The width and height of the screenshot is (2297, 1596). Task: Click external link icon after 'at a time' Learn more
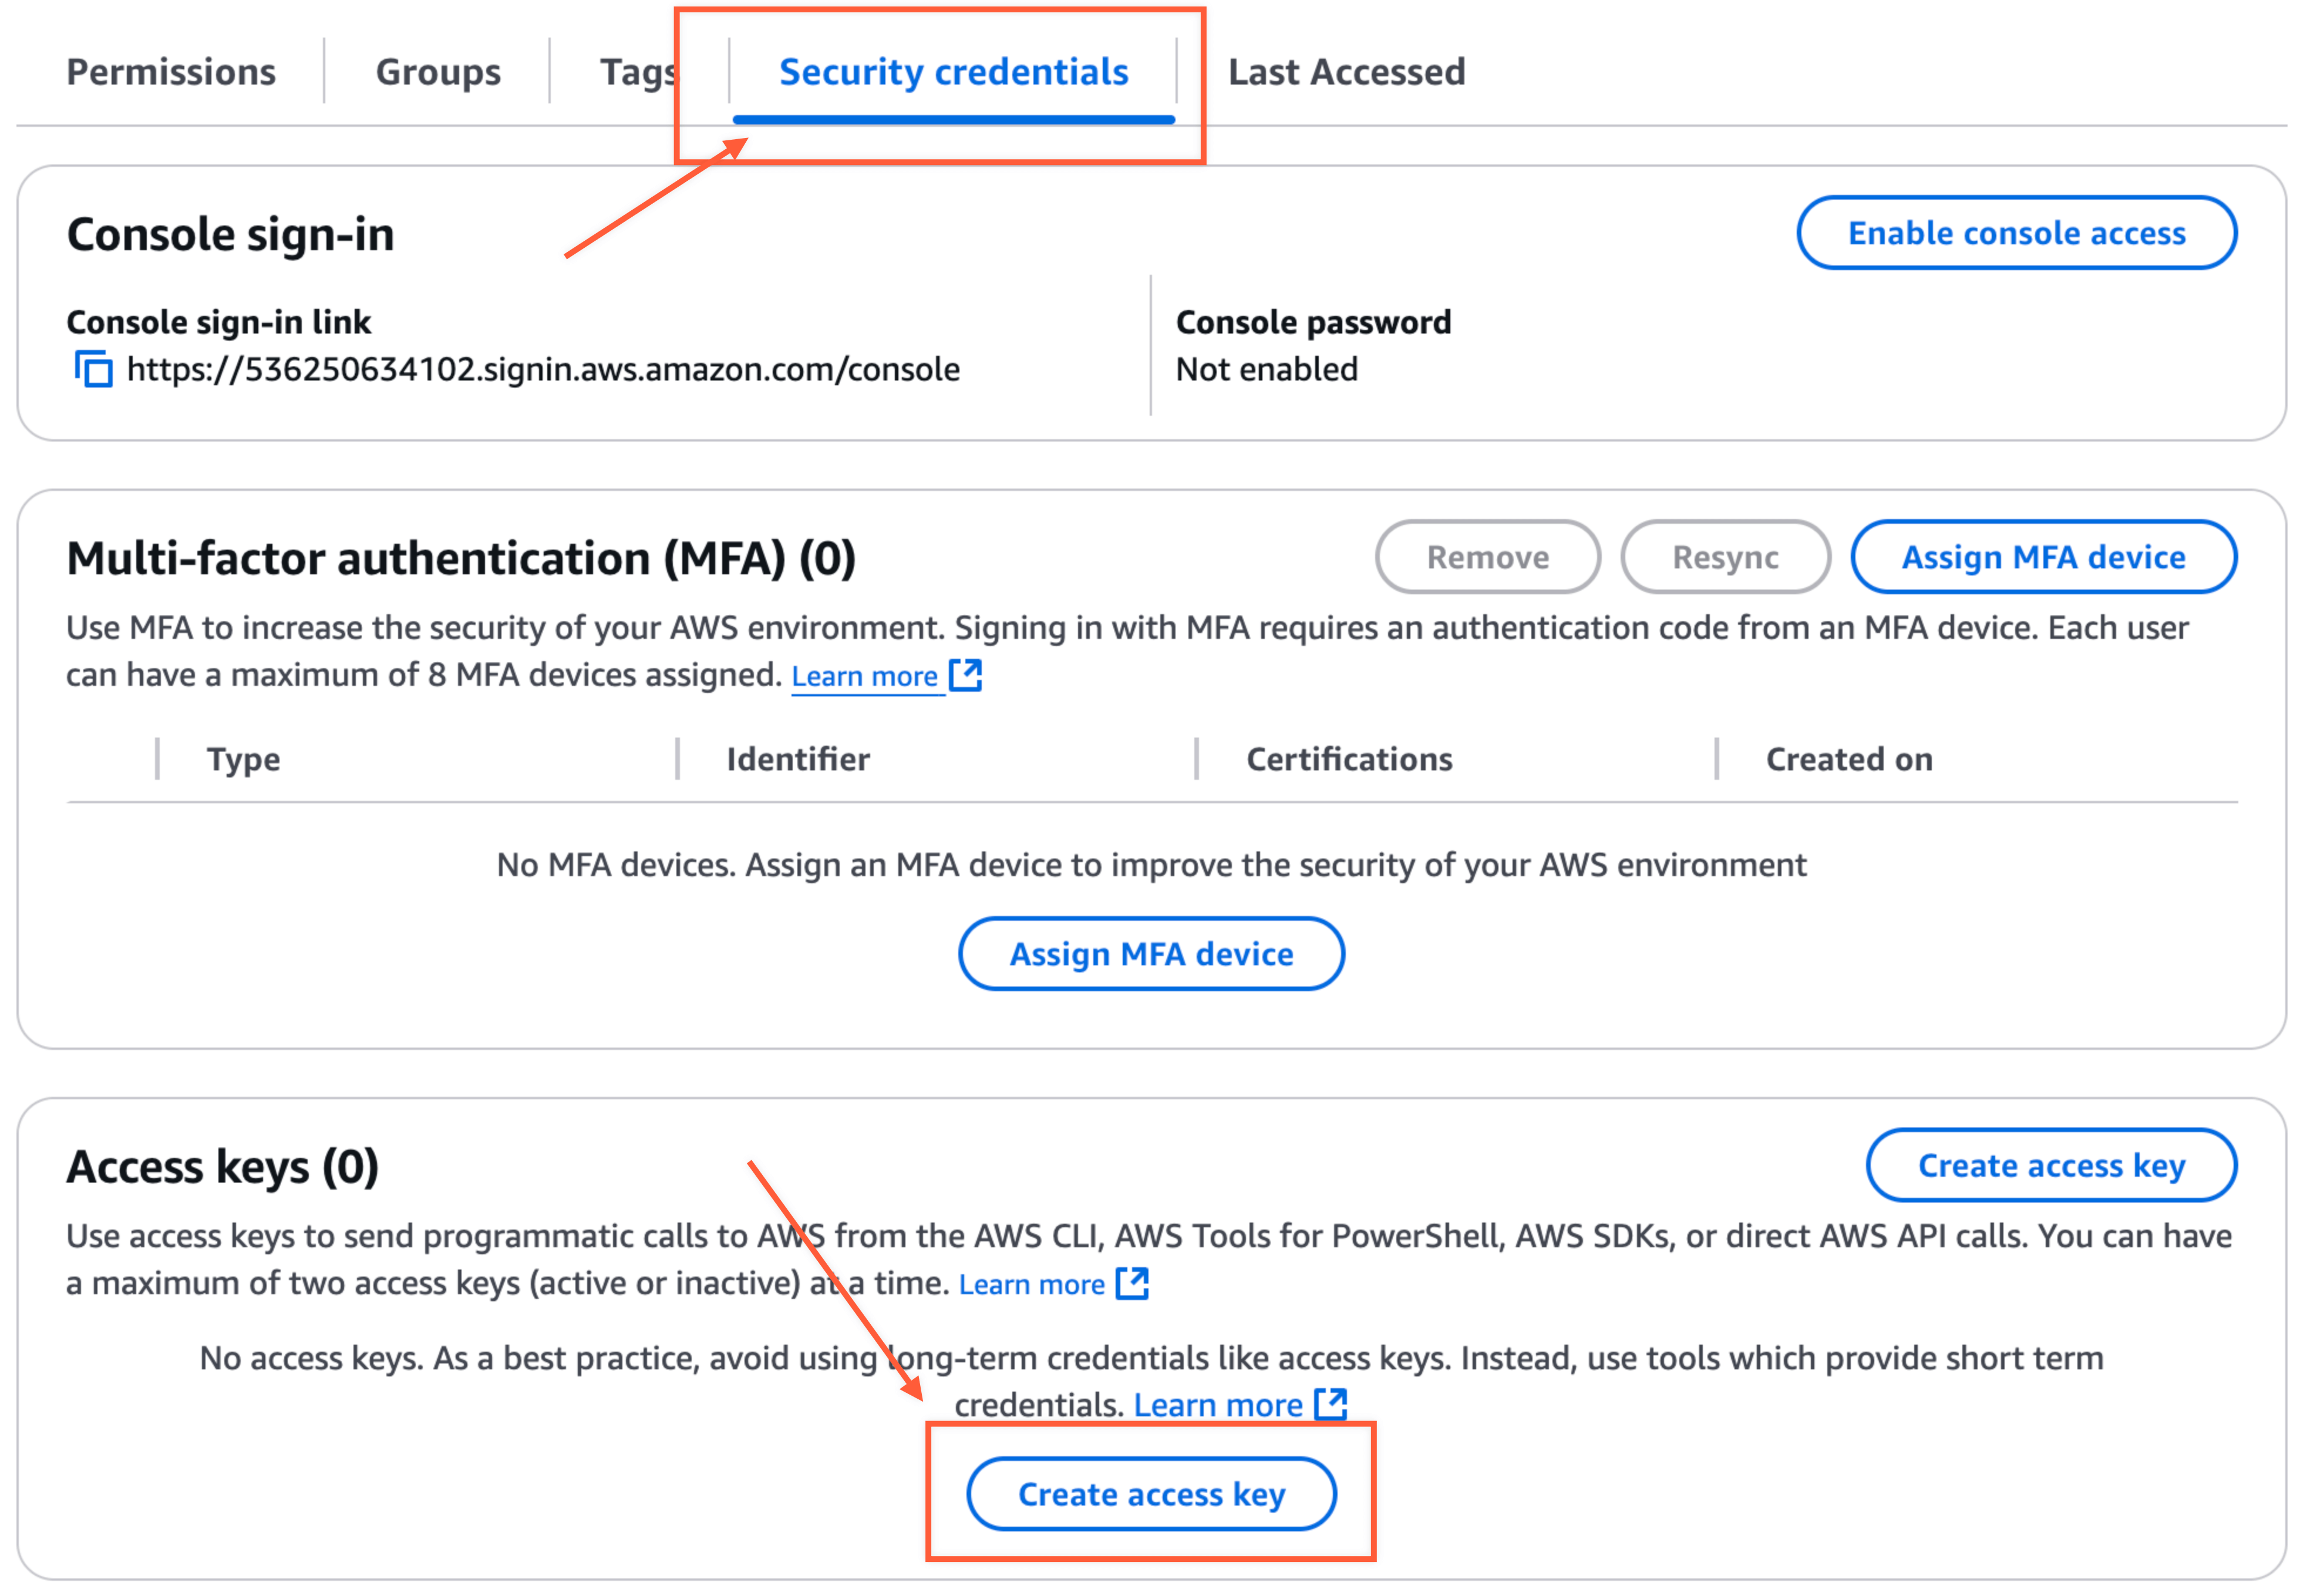tap(1132, 1283)
